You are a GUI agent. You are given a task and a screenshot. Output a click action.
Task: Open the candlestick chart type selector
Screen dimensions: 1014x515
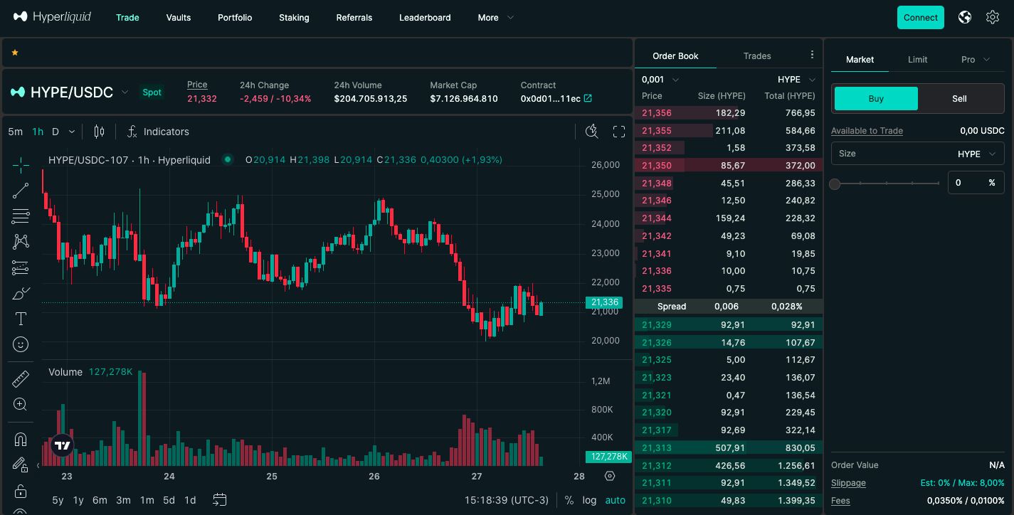99,132
